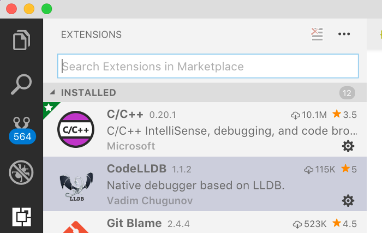This screenshot has height=233, width=382.
Task: Click the CodeLLDB 5 star rating
Action: click(x=349, y=169)
